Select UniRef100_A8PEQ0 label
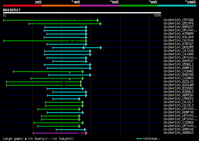Image resolution: width=199 pixels, height=141 pixels. pyautogui.click(x=178, y=95)
